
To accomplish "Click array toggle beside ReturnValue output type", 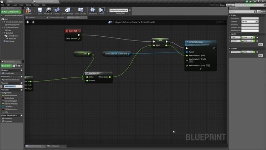I will 254,52.
